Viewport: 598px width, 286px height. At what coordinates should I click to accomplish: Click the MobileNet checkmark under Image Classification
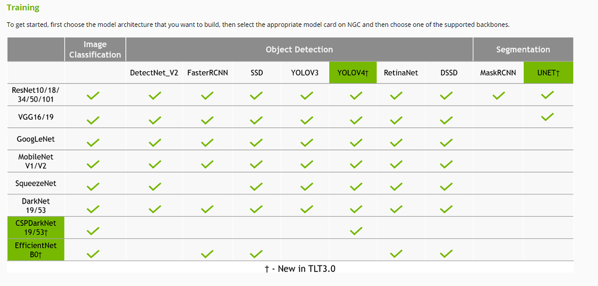tap(93, 165)
